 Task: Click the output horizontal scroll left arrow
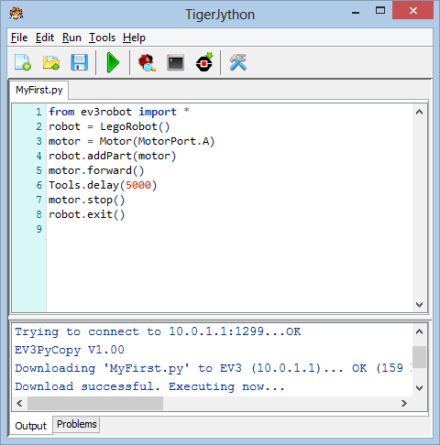(19, 404)
